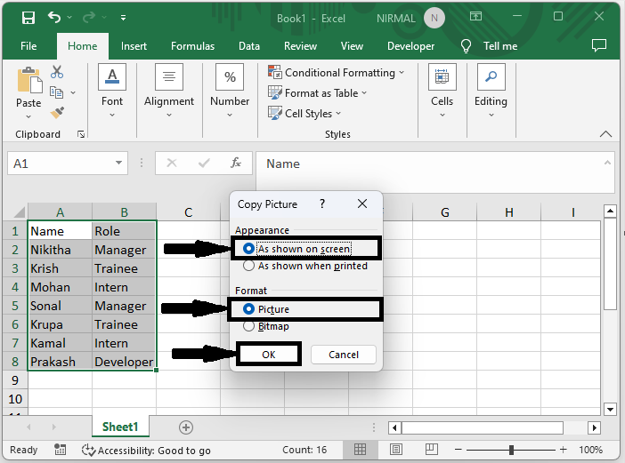
Task: Close the Copy Picture dialog
Action: click(362, 204)
